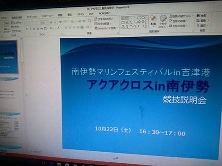Select the Text Box shape in gallery
222x166 pixels.
pyautogui.click(x=123, y=18)
